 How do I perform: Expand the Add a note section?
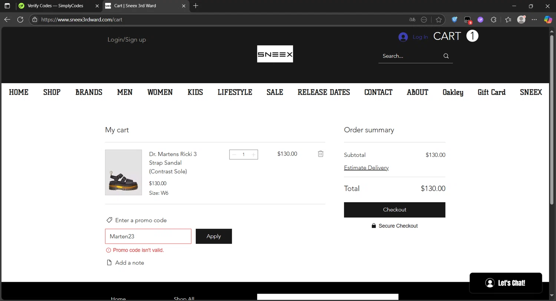point(125,263)
